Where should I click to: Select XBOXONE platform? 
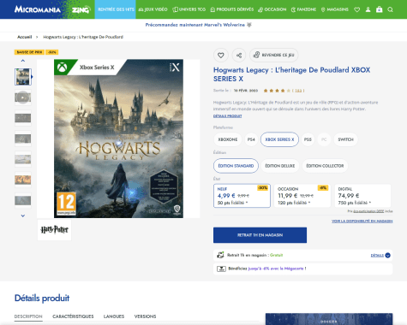(x=228, y=139)
